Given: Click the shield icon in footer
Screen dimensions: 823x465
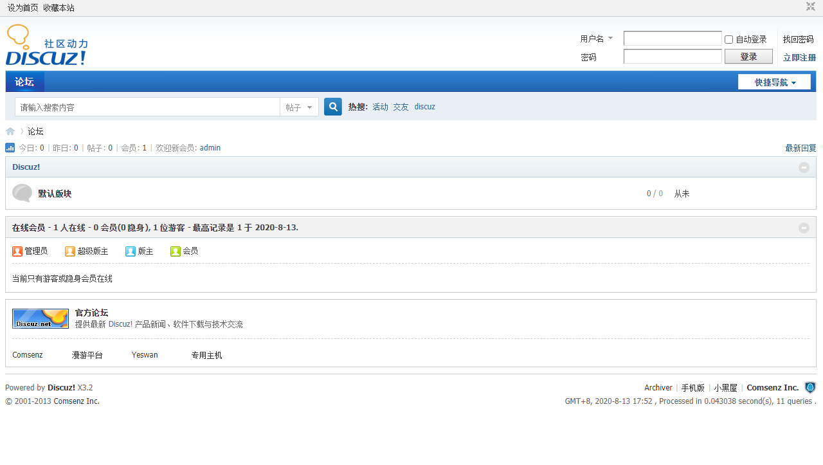Looking at the screenshot, I should (x=810, y=388).
